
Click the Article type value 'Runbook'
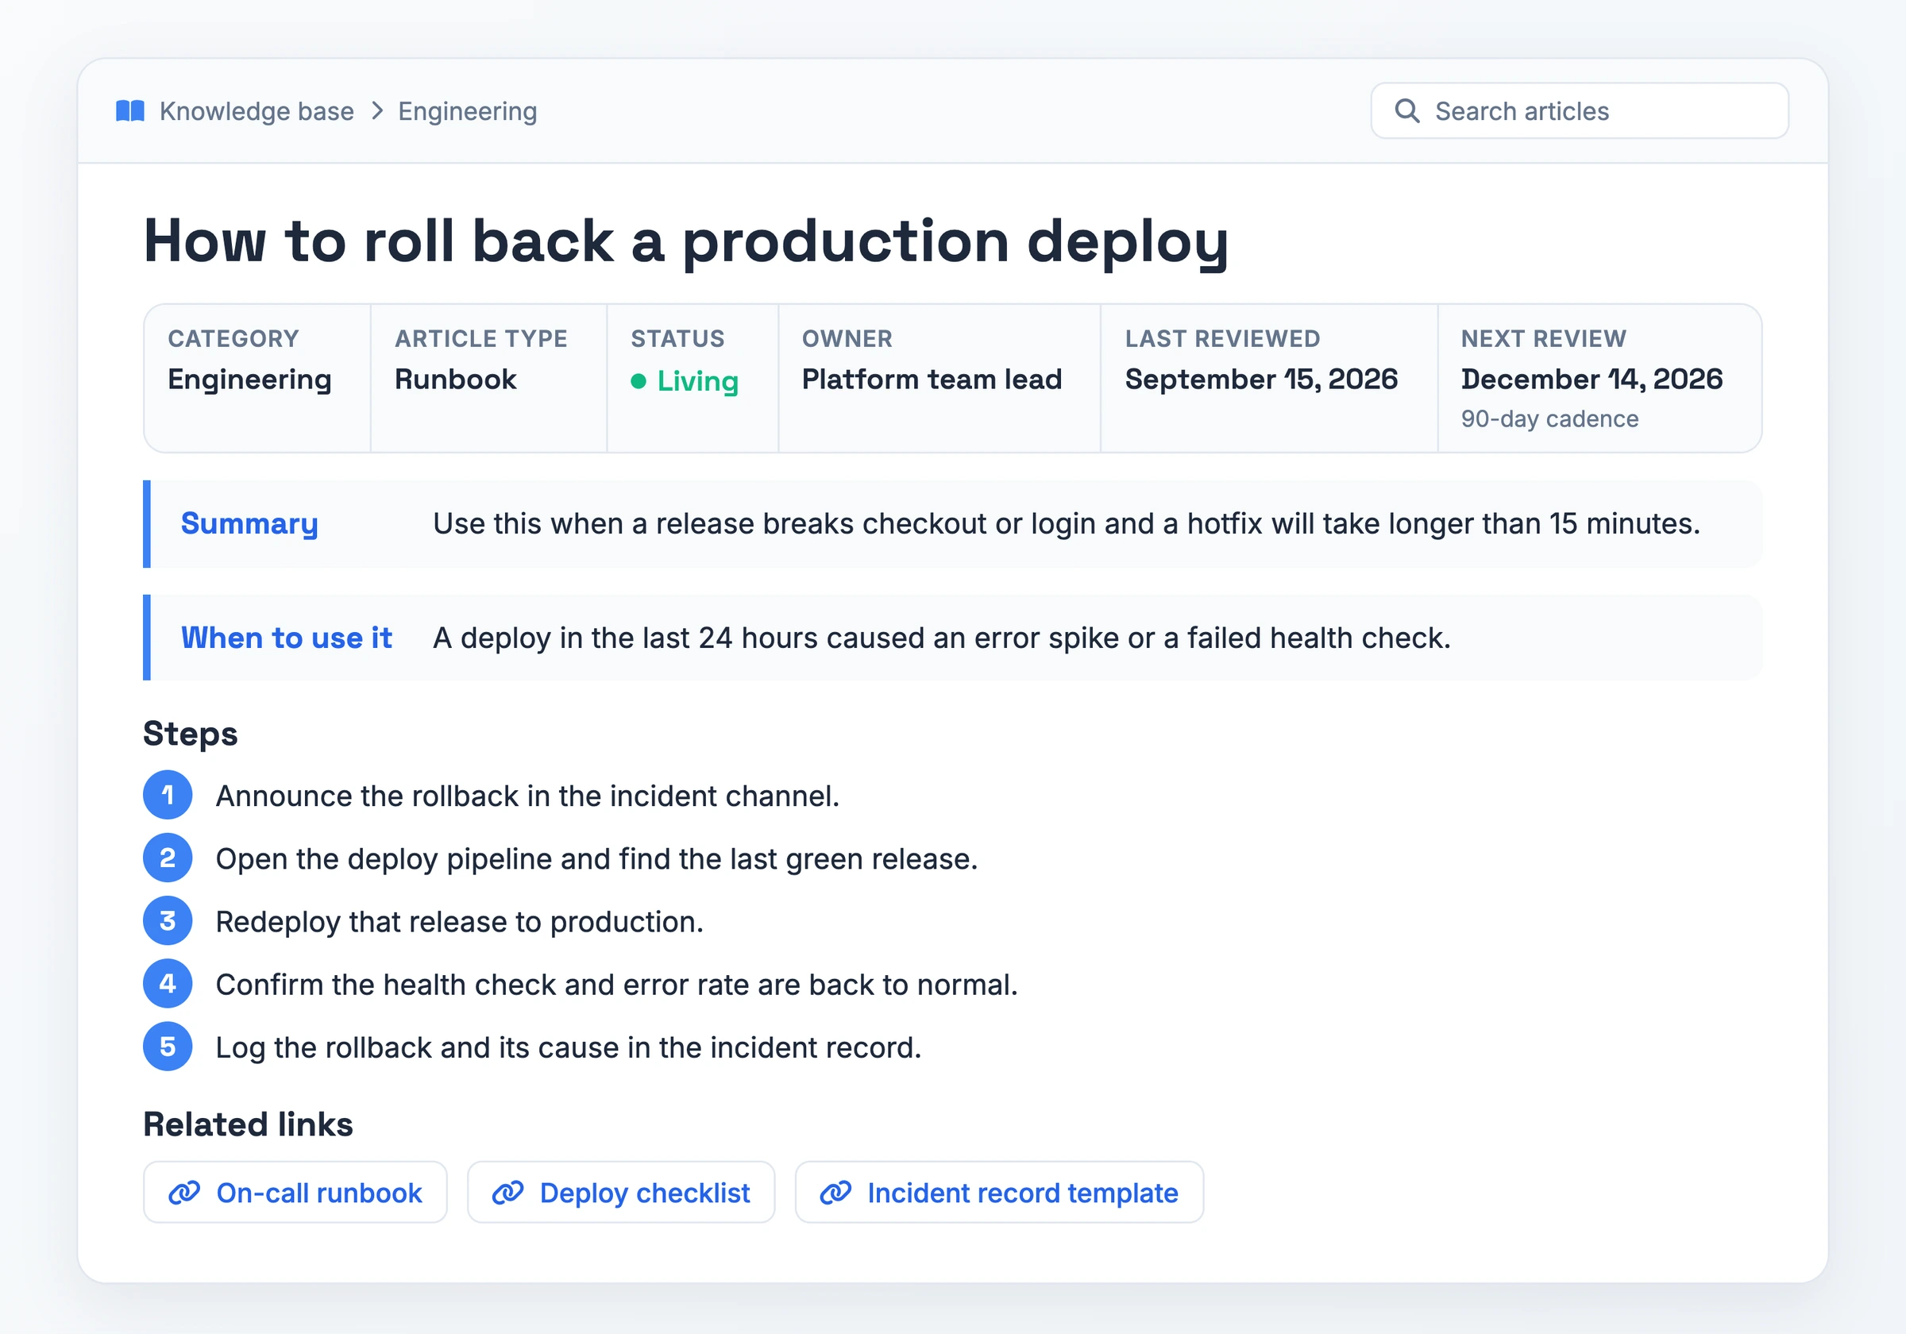click(456, 380)
